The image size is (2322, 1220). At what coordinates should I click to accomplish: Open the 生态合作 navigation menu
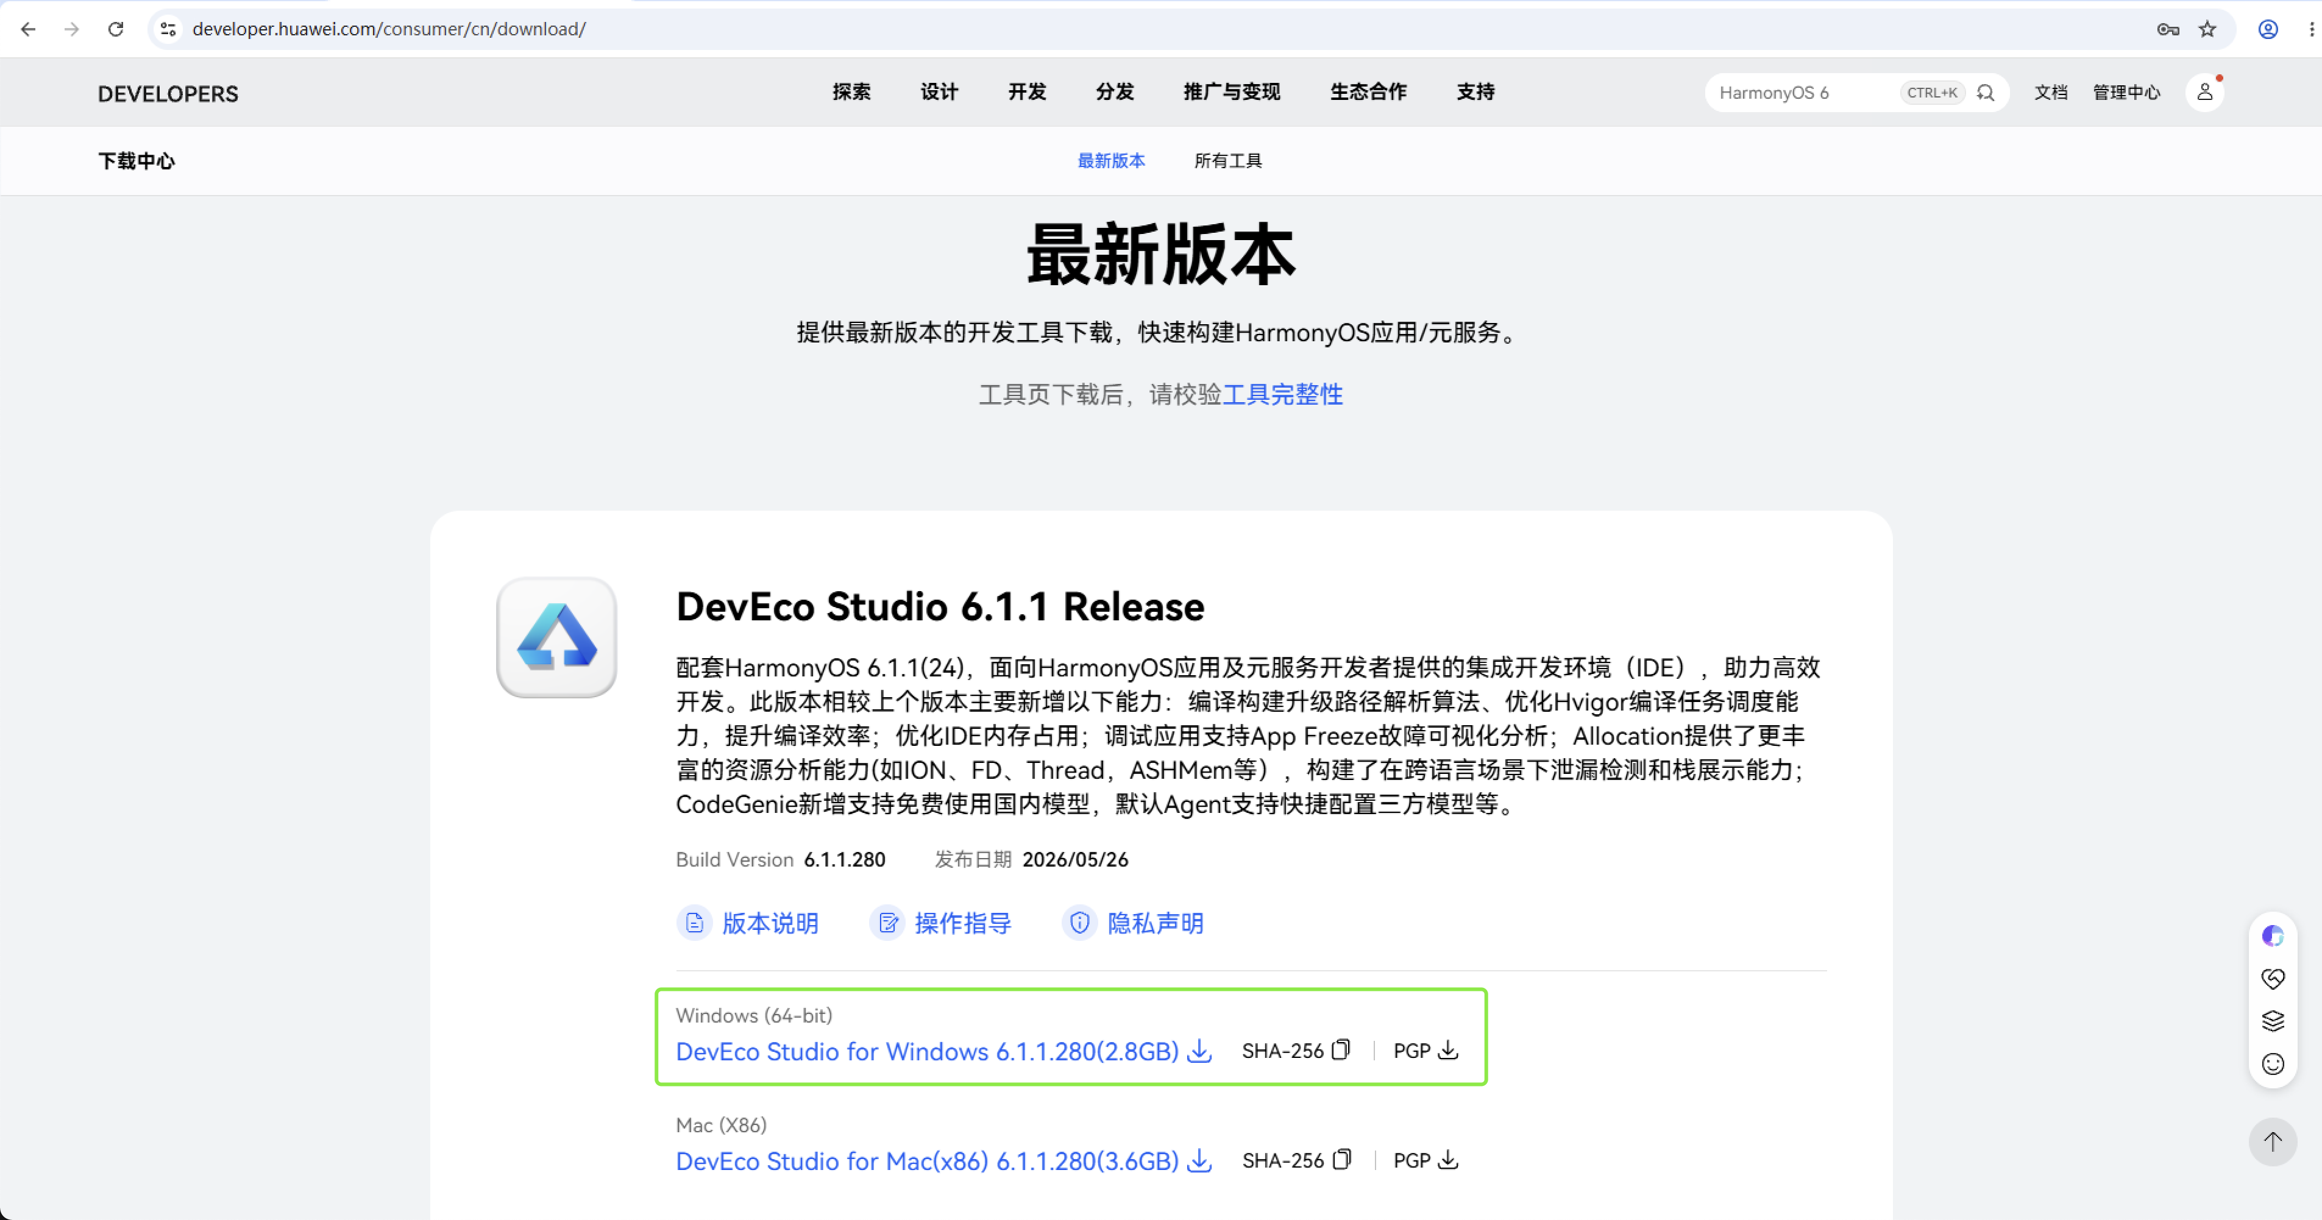click(x=1368, y=92)
